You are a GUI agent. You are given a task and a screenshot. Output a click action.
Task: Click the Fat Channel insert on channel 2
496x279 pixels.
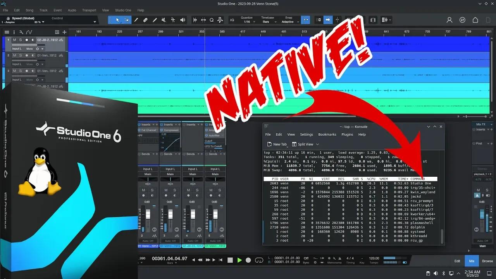click(x=148, y=130)
